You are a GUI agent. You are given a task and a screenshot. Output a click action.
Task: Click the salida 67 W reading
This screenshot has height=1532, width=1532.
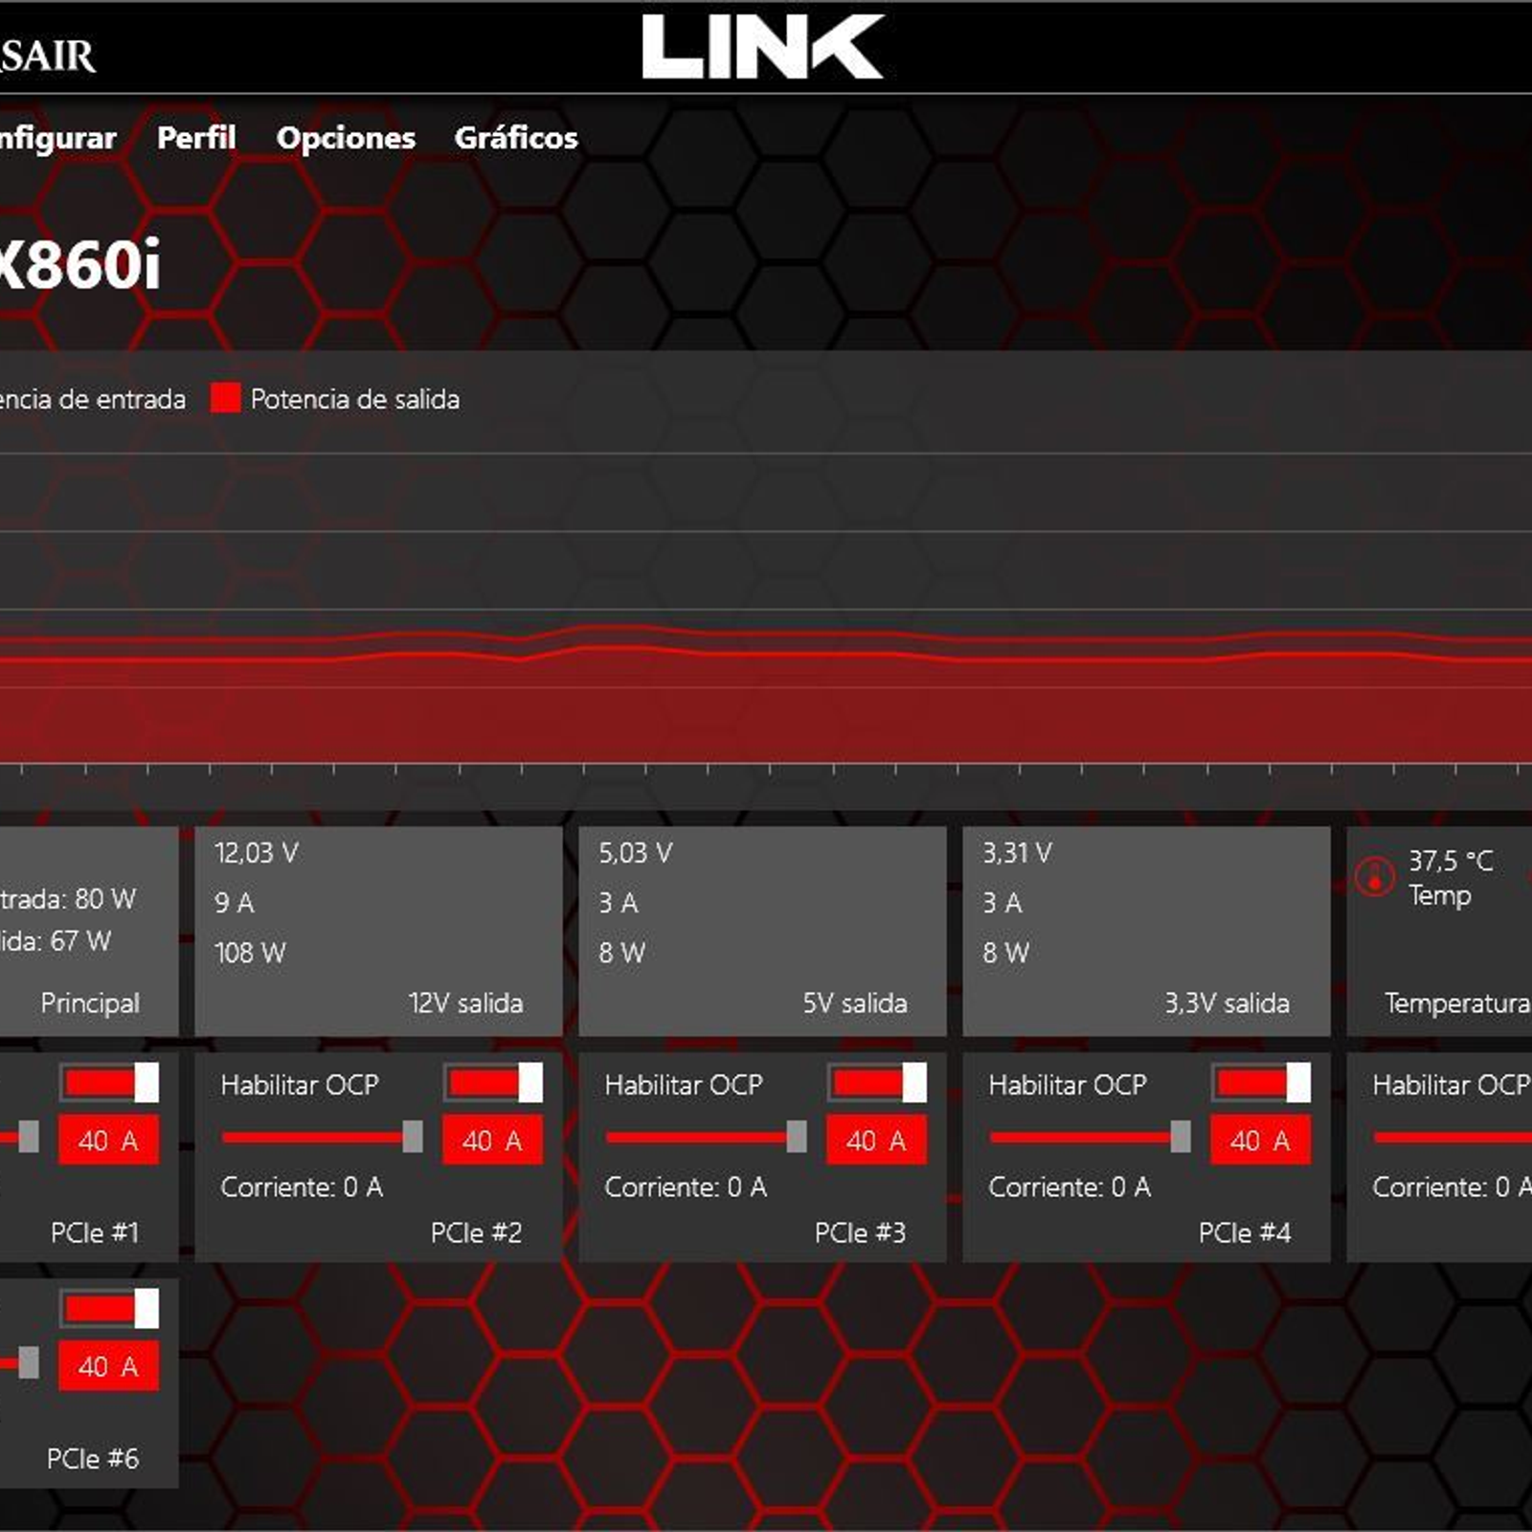coord(56,940)
